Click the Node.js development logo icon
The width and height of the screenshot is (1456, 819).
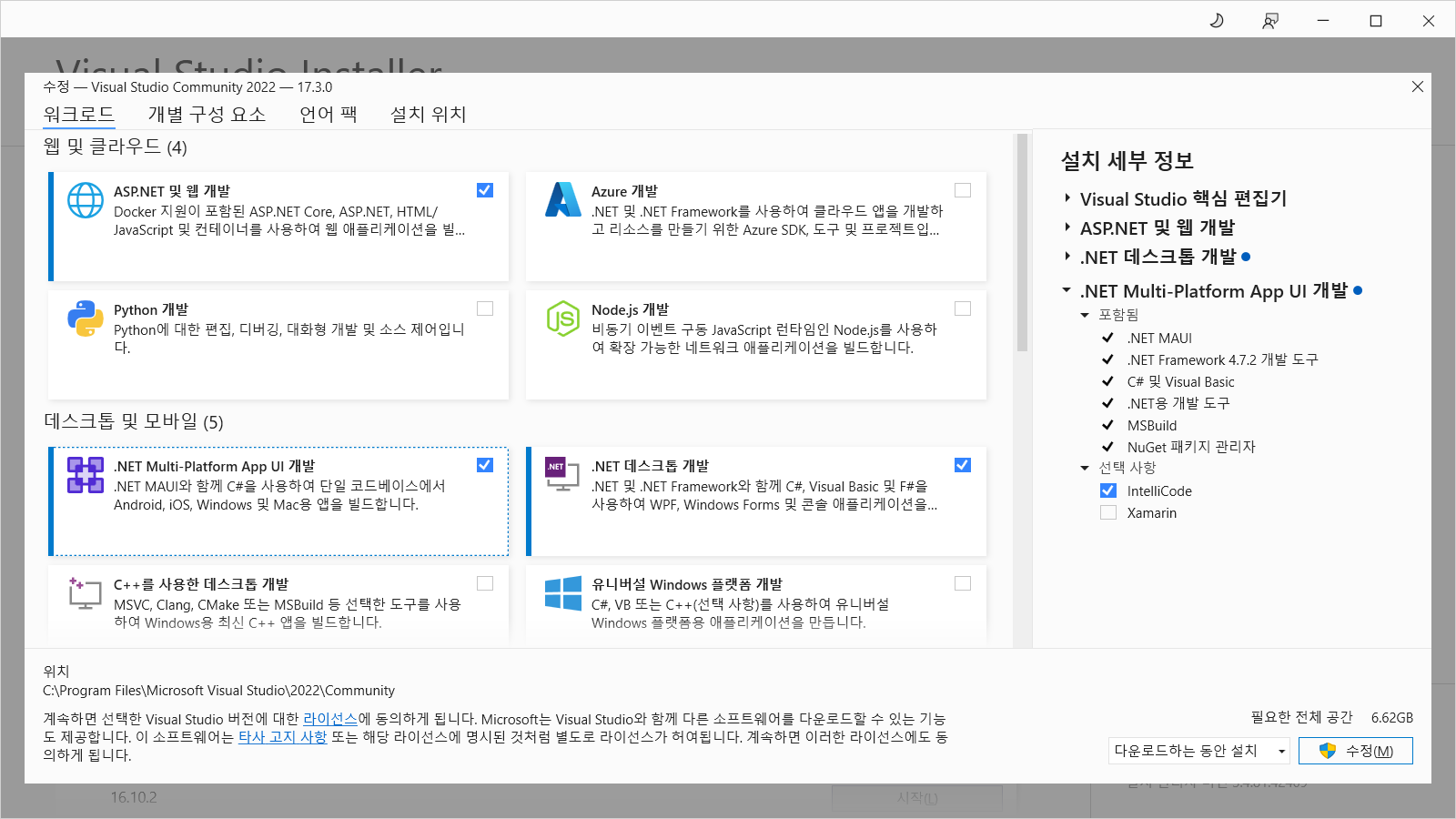pyautogui.click(x=563, y=318)
